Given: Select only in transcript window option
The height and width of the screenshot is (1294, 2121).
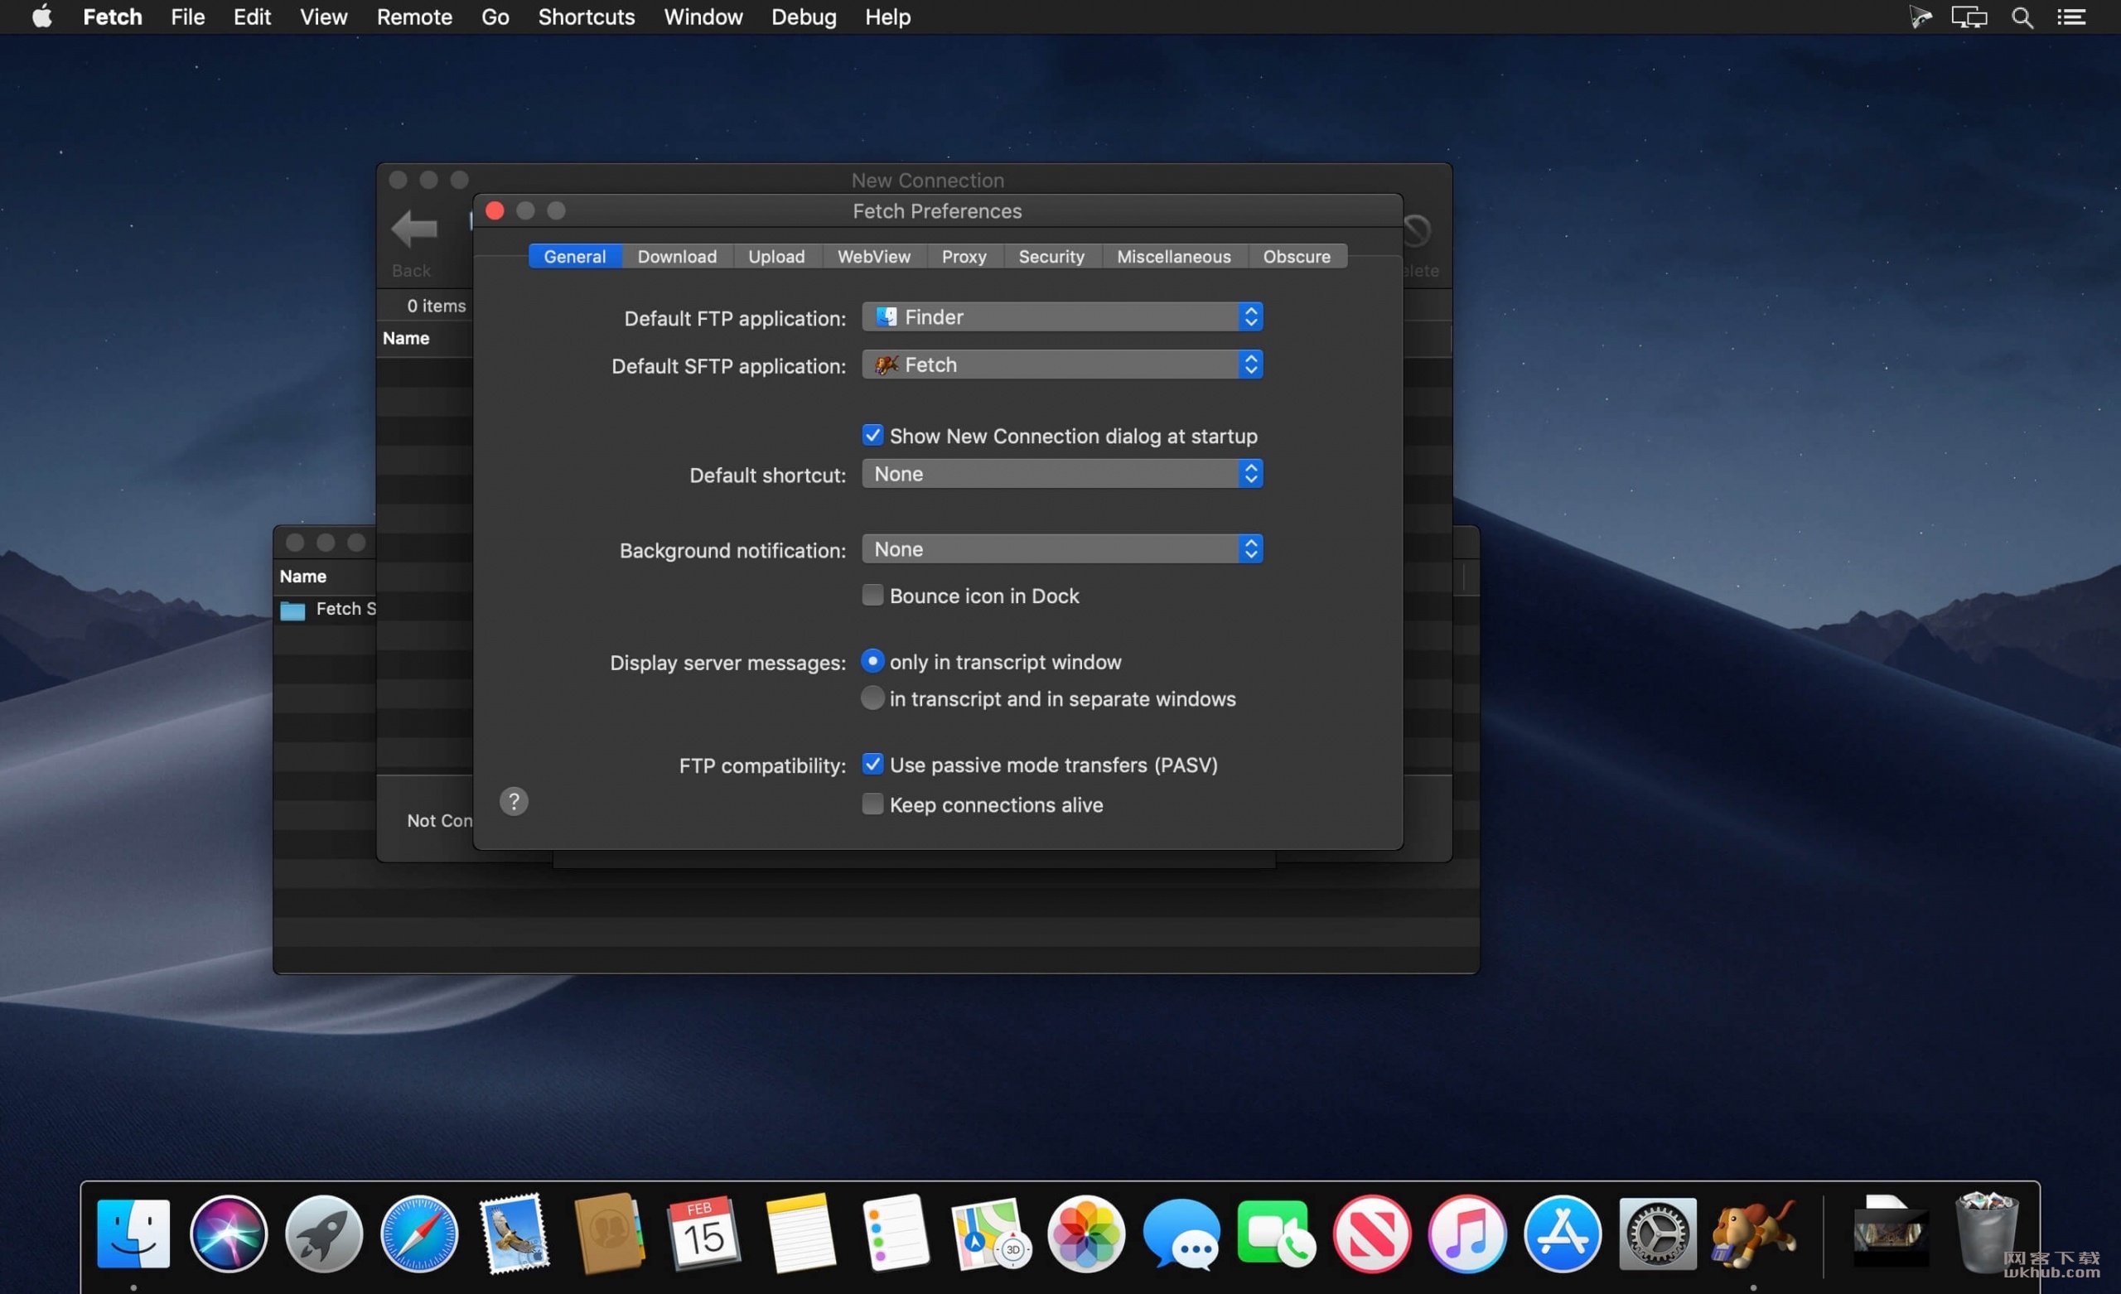Looking at the screenshot, I should pyautogui.click(x=873, y=661).
